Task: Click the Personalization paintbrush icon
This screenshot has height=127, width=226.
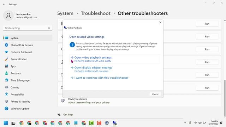Action: [6, 59]
